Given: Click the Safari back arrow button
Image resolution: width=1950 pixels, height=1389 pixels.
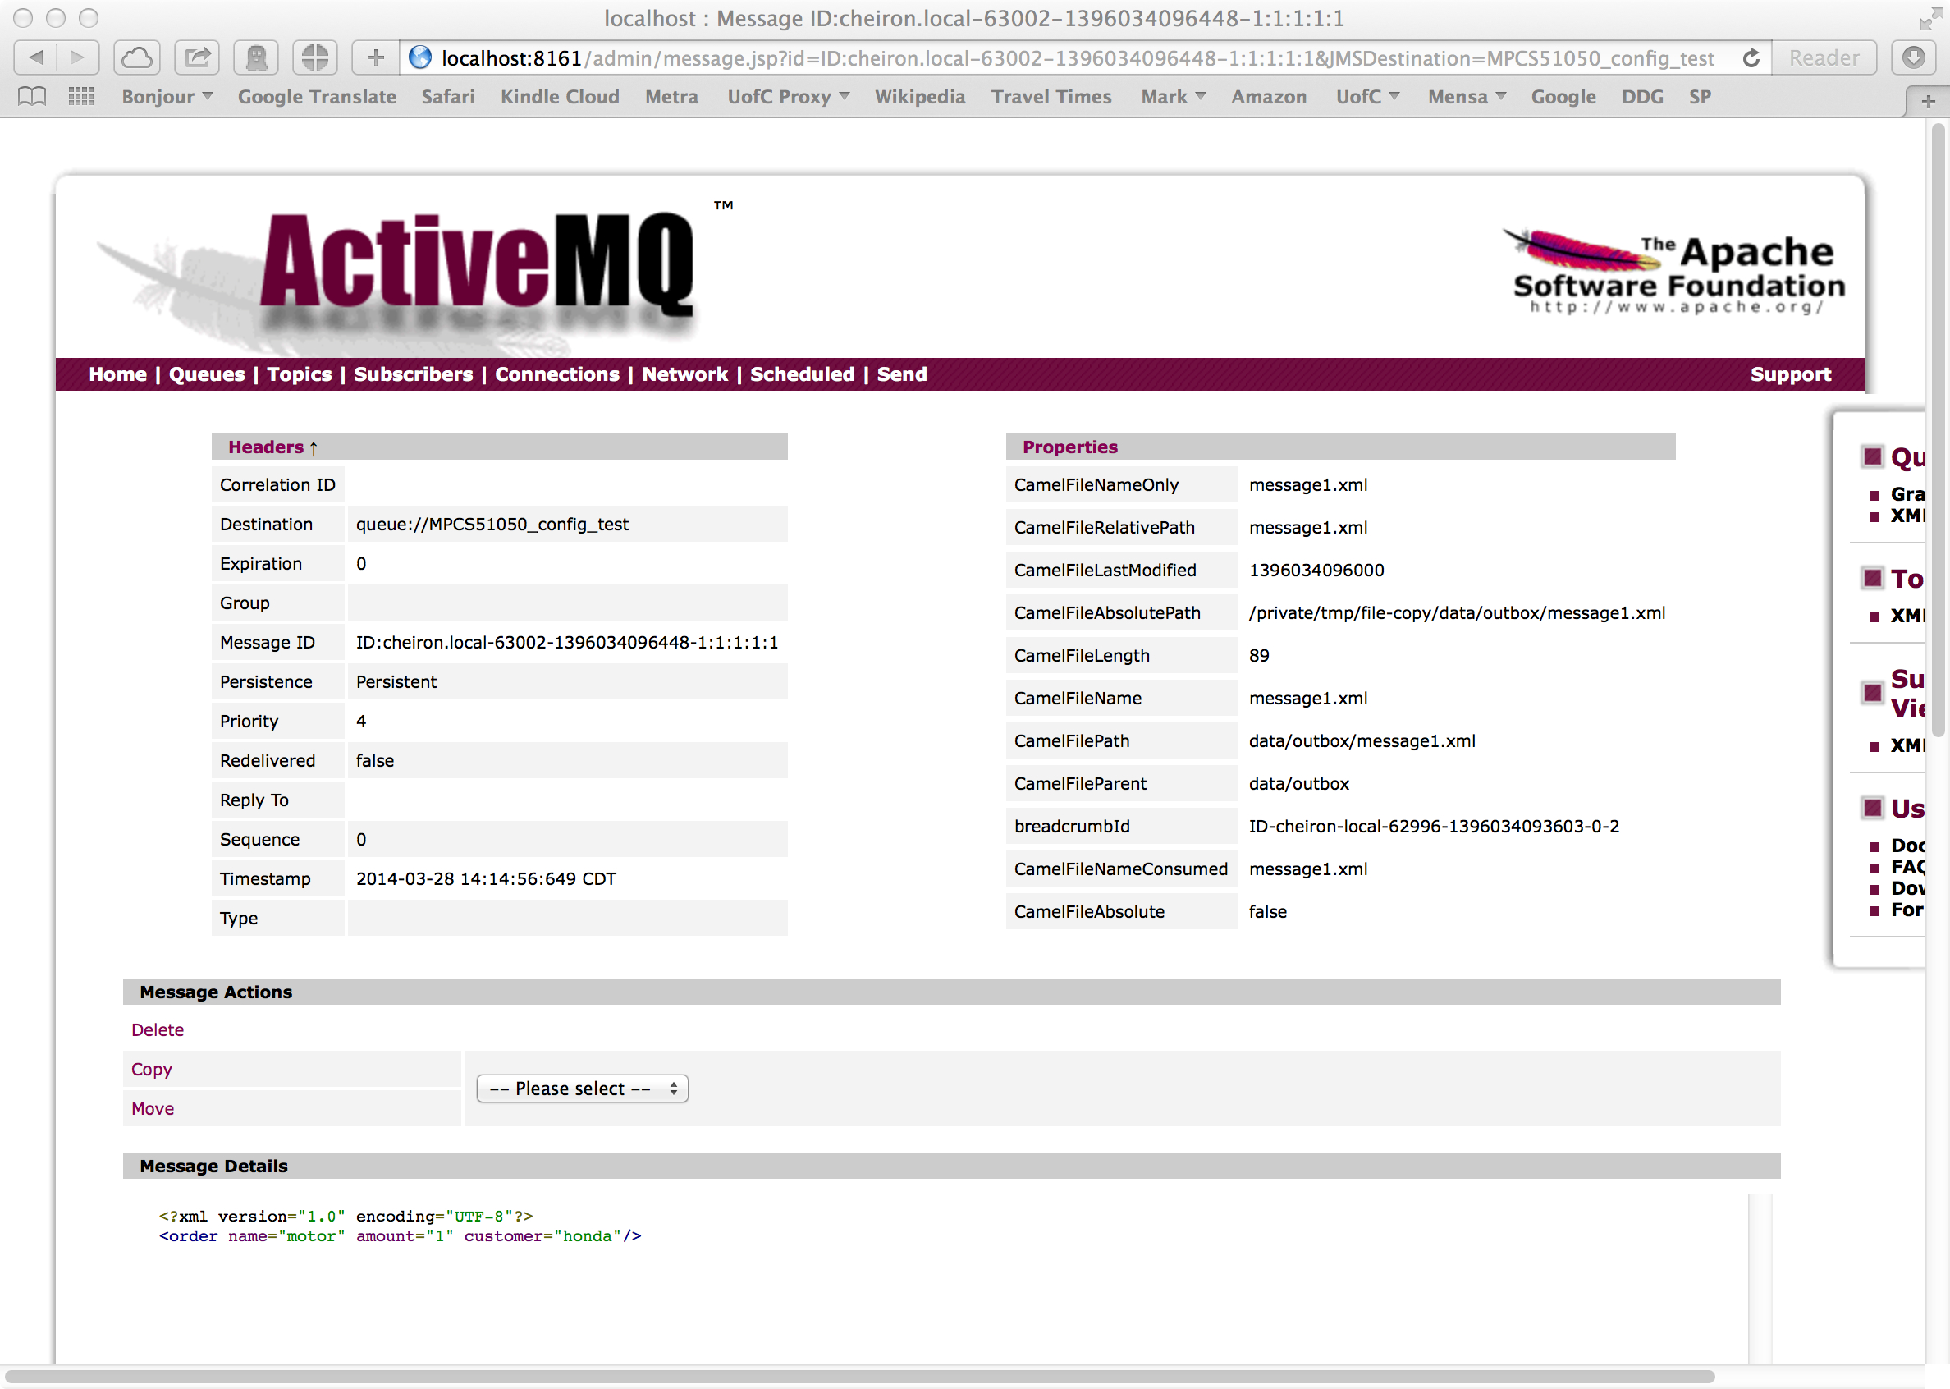Looking at the screenshot, I should pyautogui.click(x=36, y=57).
